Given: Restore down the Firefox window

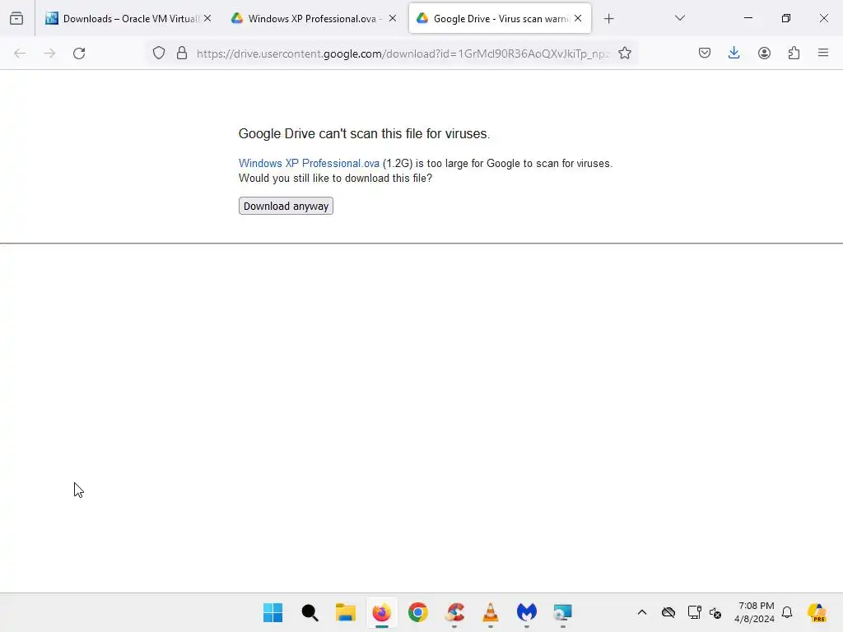Looking at the screenshot, I should (786, 18).
